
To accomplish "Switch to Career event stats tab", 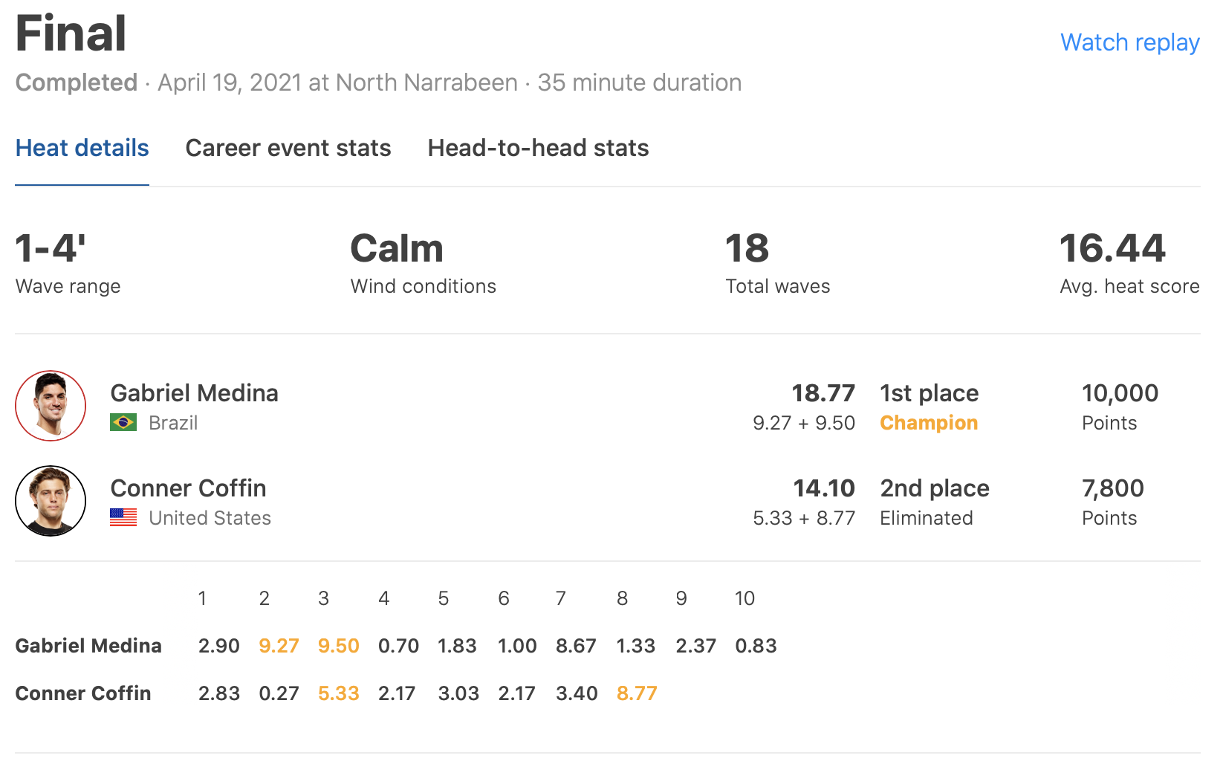I will click(x=288, y=148).
